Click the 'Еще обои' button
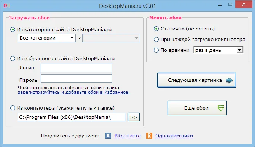Viewport: 255px width, 147px height. 197,108
